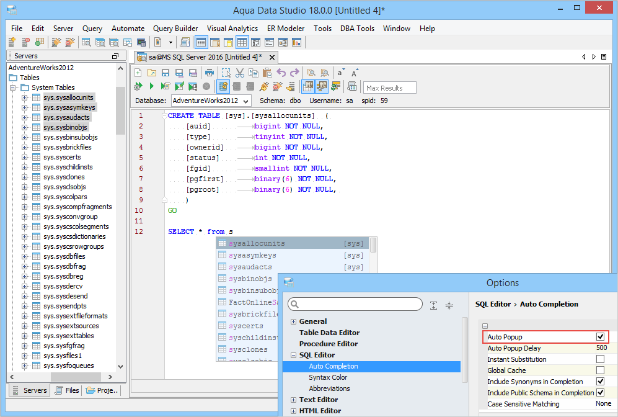Click the Expand All icon in Options
The width and height of the screenshot is (618, 417).
[x=433, y=305]
